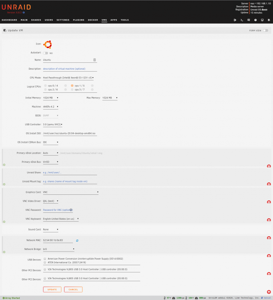The height and width of the screenshot is (300, 273).
Task: Open the feedback speech-bubble icon
Action: coord(249,20)
